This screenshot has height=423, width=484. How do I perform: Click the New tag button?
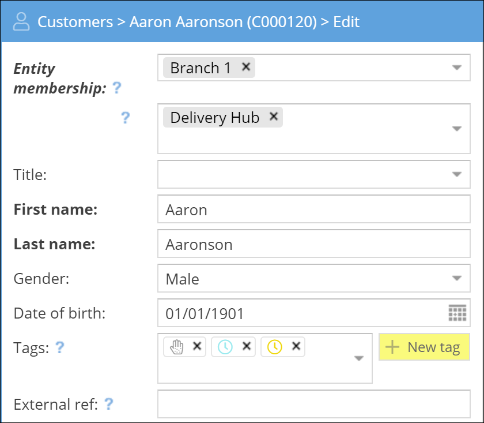pos(424,347)
